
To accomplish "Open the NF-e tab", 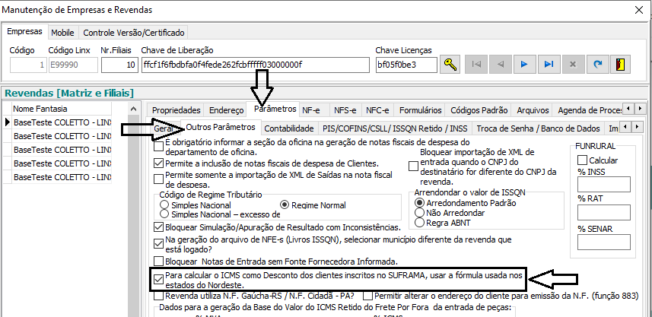I will (311, 110).
